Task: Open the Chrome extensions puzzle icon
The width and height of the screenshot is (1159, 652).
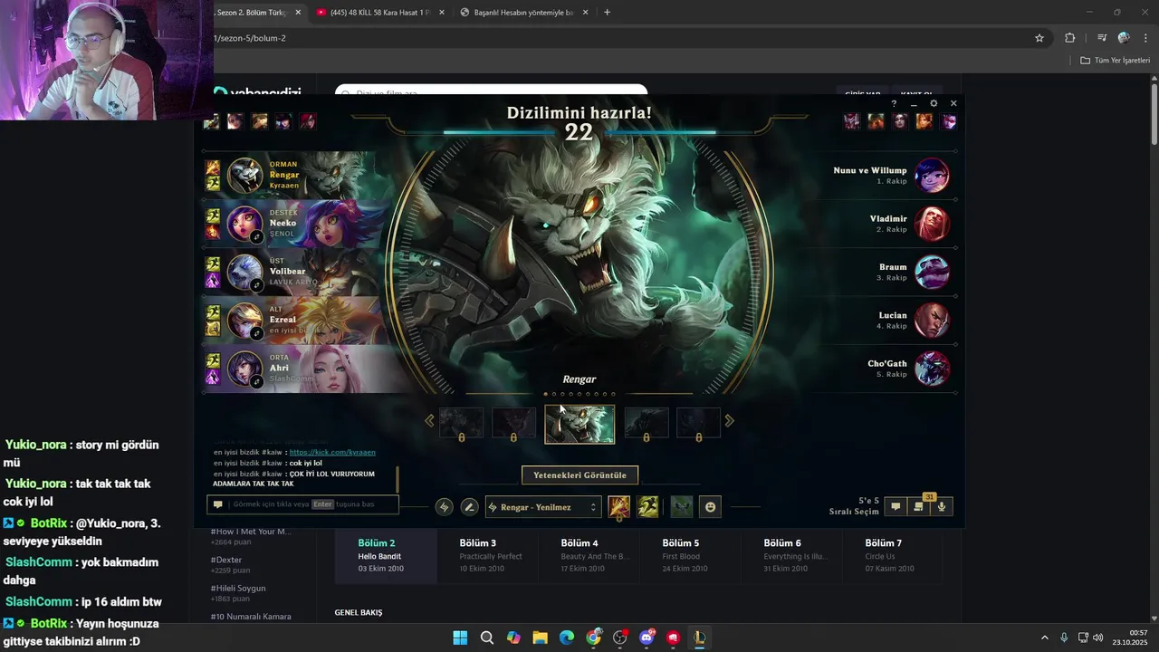Action: pyautogui.click(x=1070, y=38)
